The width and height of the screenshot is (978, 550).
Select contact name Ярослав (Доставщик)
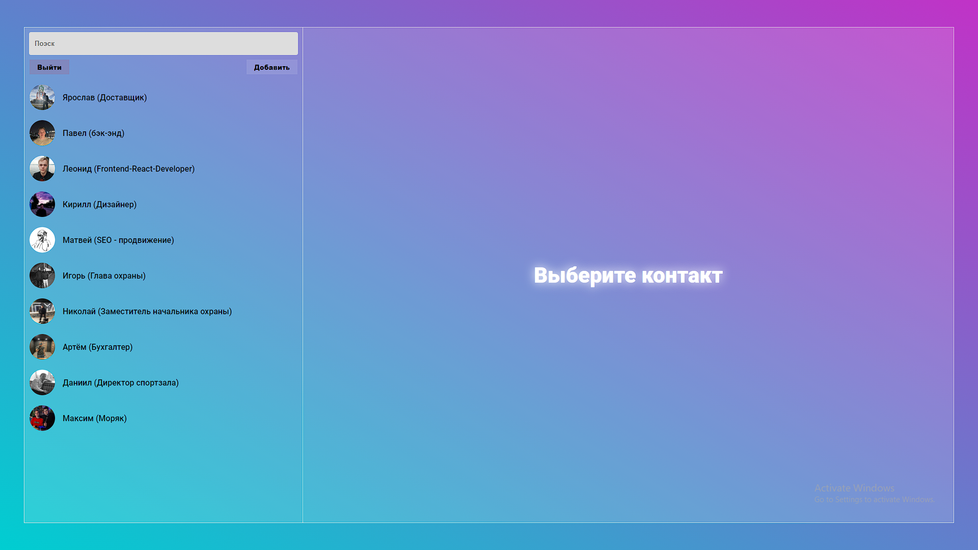pos(105,97)
